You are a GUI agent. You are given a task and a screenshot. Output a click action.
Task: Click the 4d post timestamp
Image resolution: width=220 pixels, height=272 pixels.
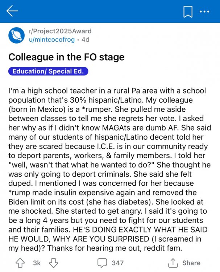[86, 40]
